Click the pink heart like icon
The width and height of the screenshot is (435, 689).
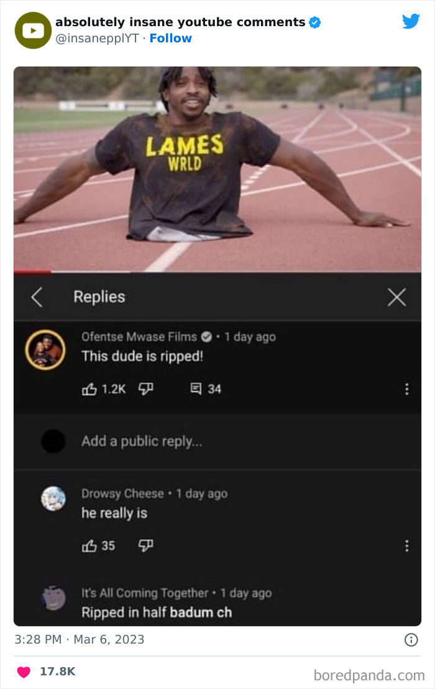click(24, 672)
